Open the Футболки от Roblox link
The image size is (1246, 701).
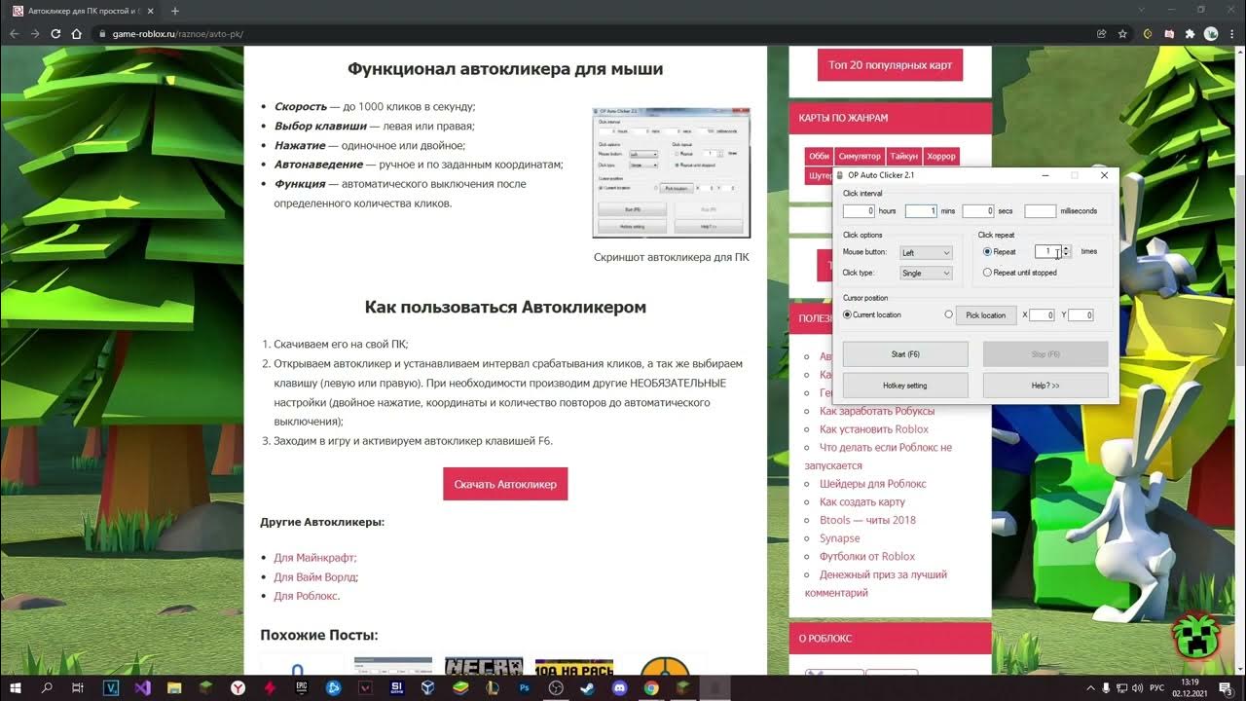[867, 557]
